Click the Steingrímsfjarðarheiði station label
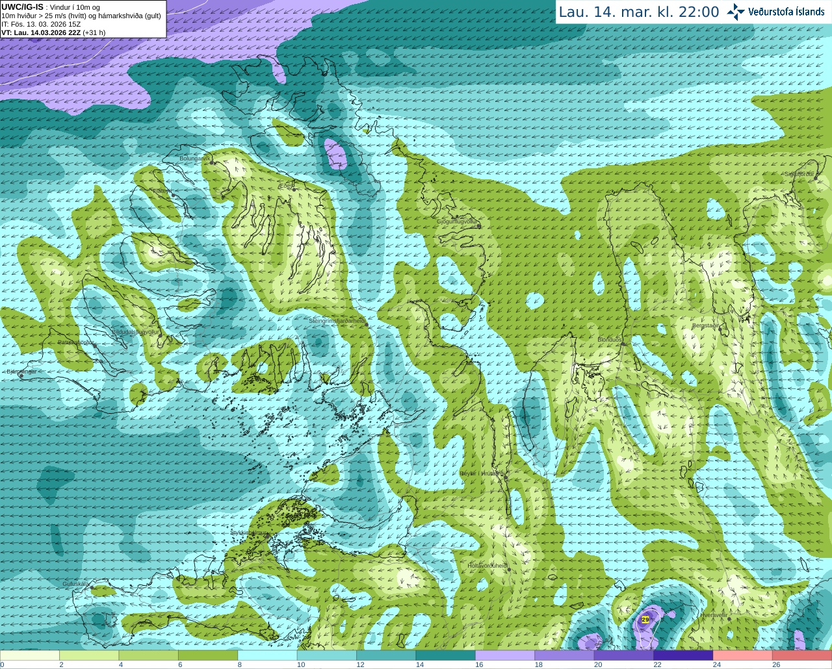The width and height of the screenshot is (832, 669). (x=336, y=321)
